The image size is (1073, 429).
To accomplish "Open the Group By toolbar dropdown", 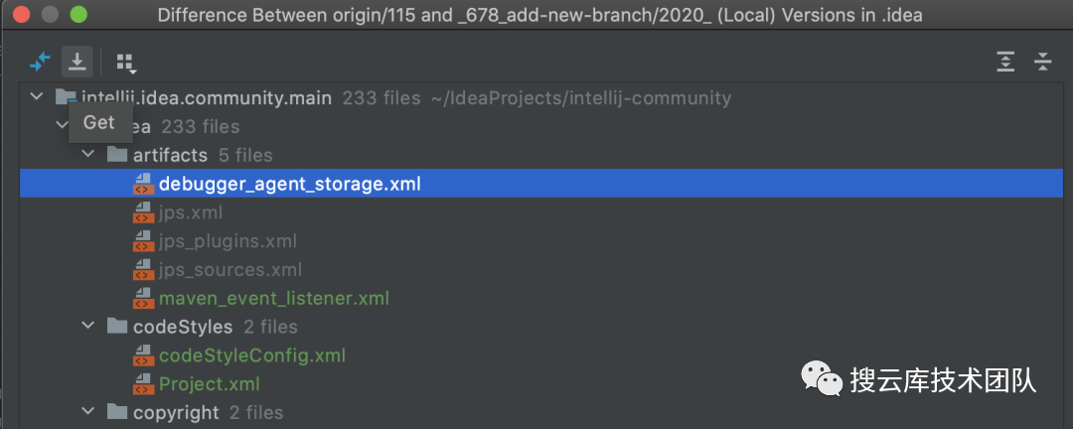I will click(126, 63).
